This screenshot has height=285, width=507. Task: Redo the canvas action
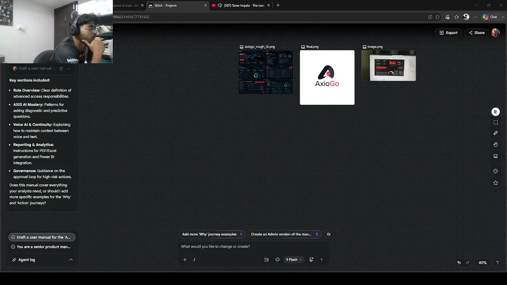point(467,262)
